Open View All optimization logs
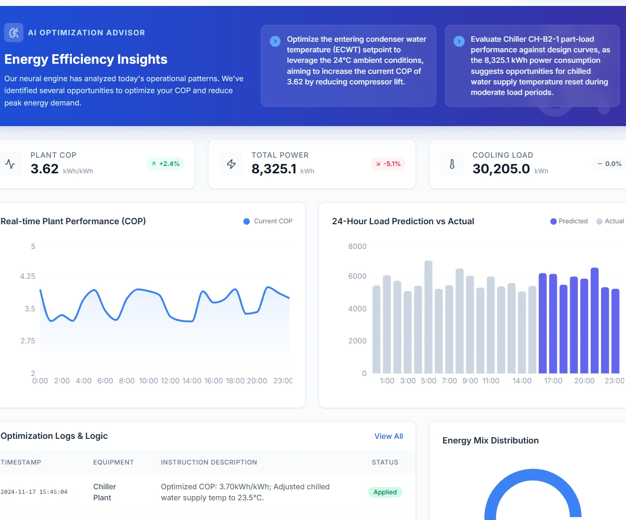 pos(389,436)
